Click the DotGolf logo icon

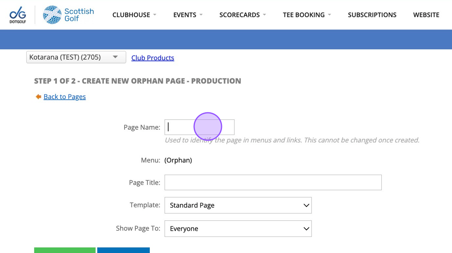17,15
